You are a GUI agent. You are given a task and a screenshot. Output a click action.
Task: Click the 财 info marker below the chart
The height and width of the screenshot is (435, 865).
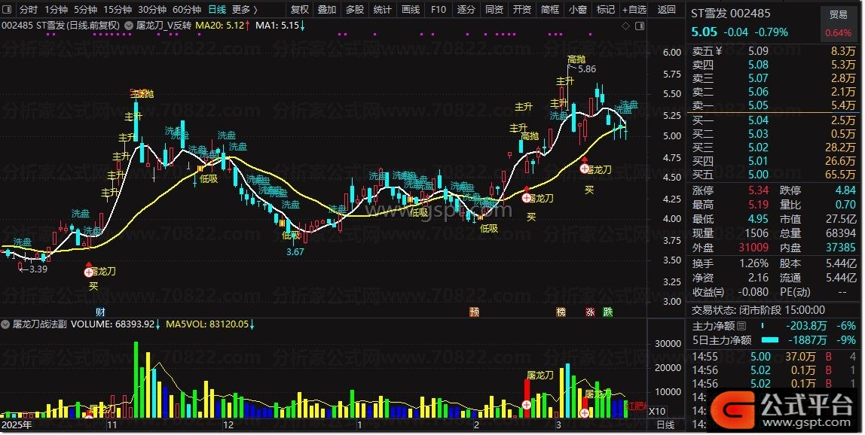[x=100, y=312]
